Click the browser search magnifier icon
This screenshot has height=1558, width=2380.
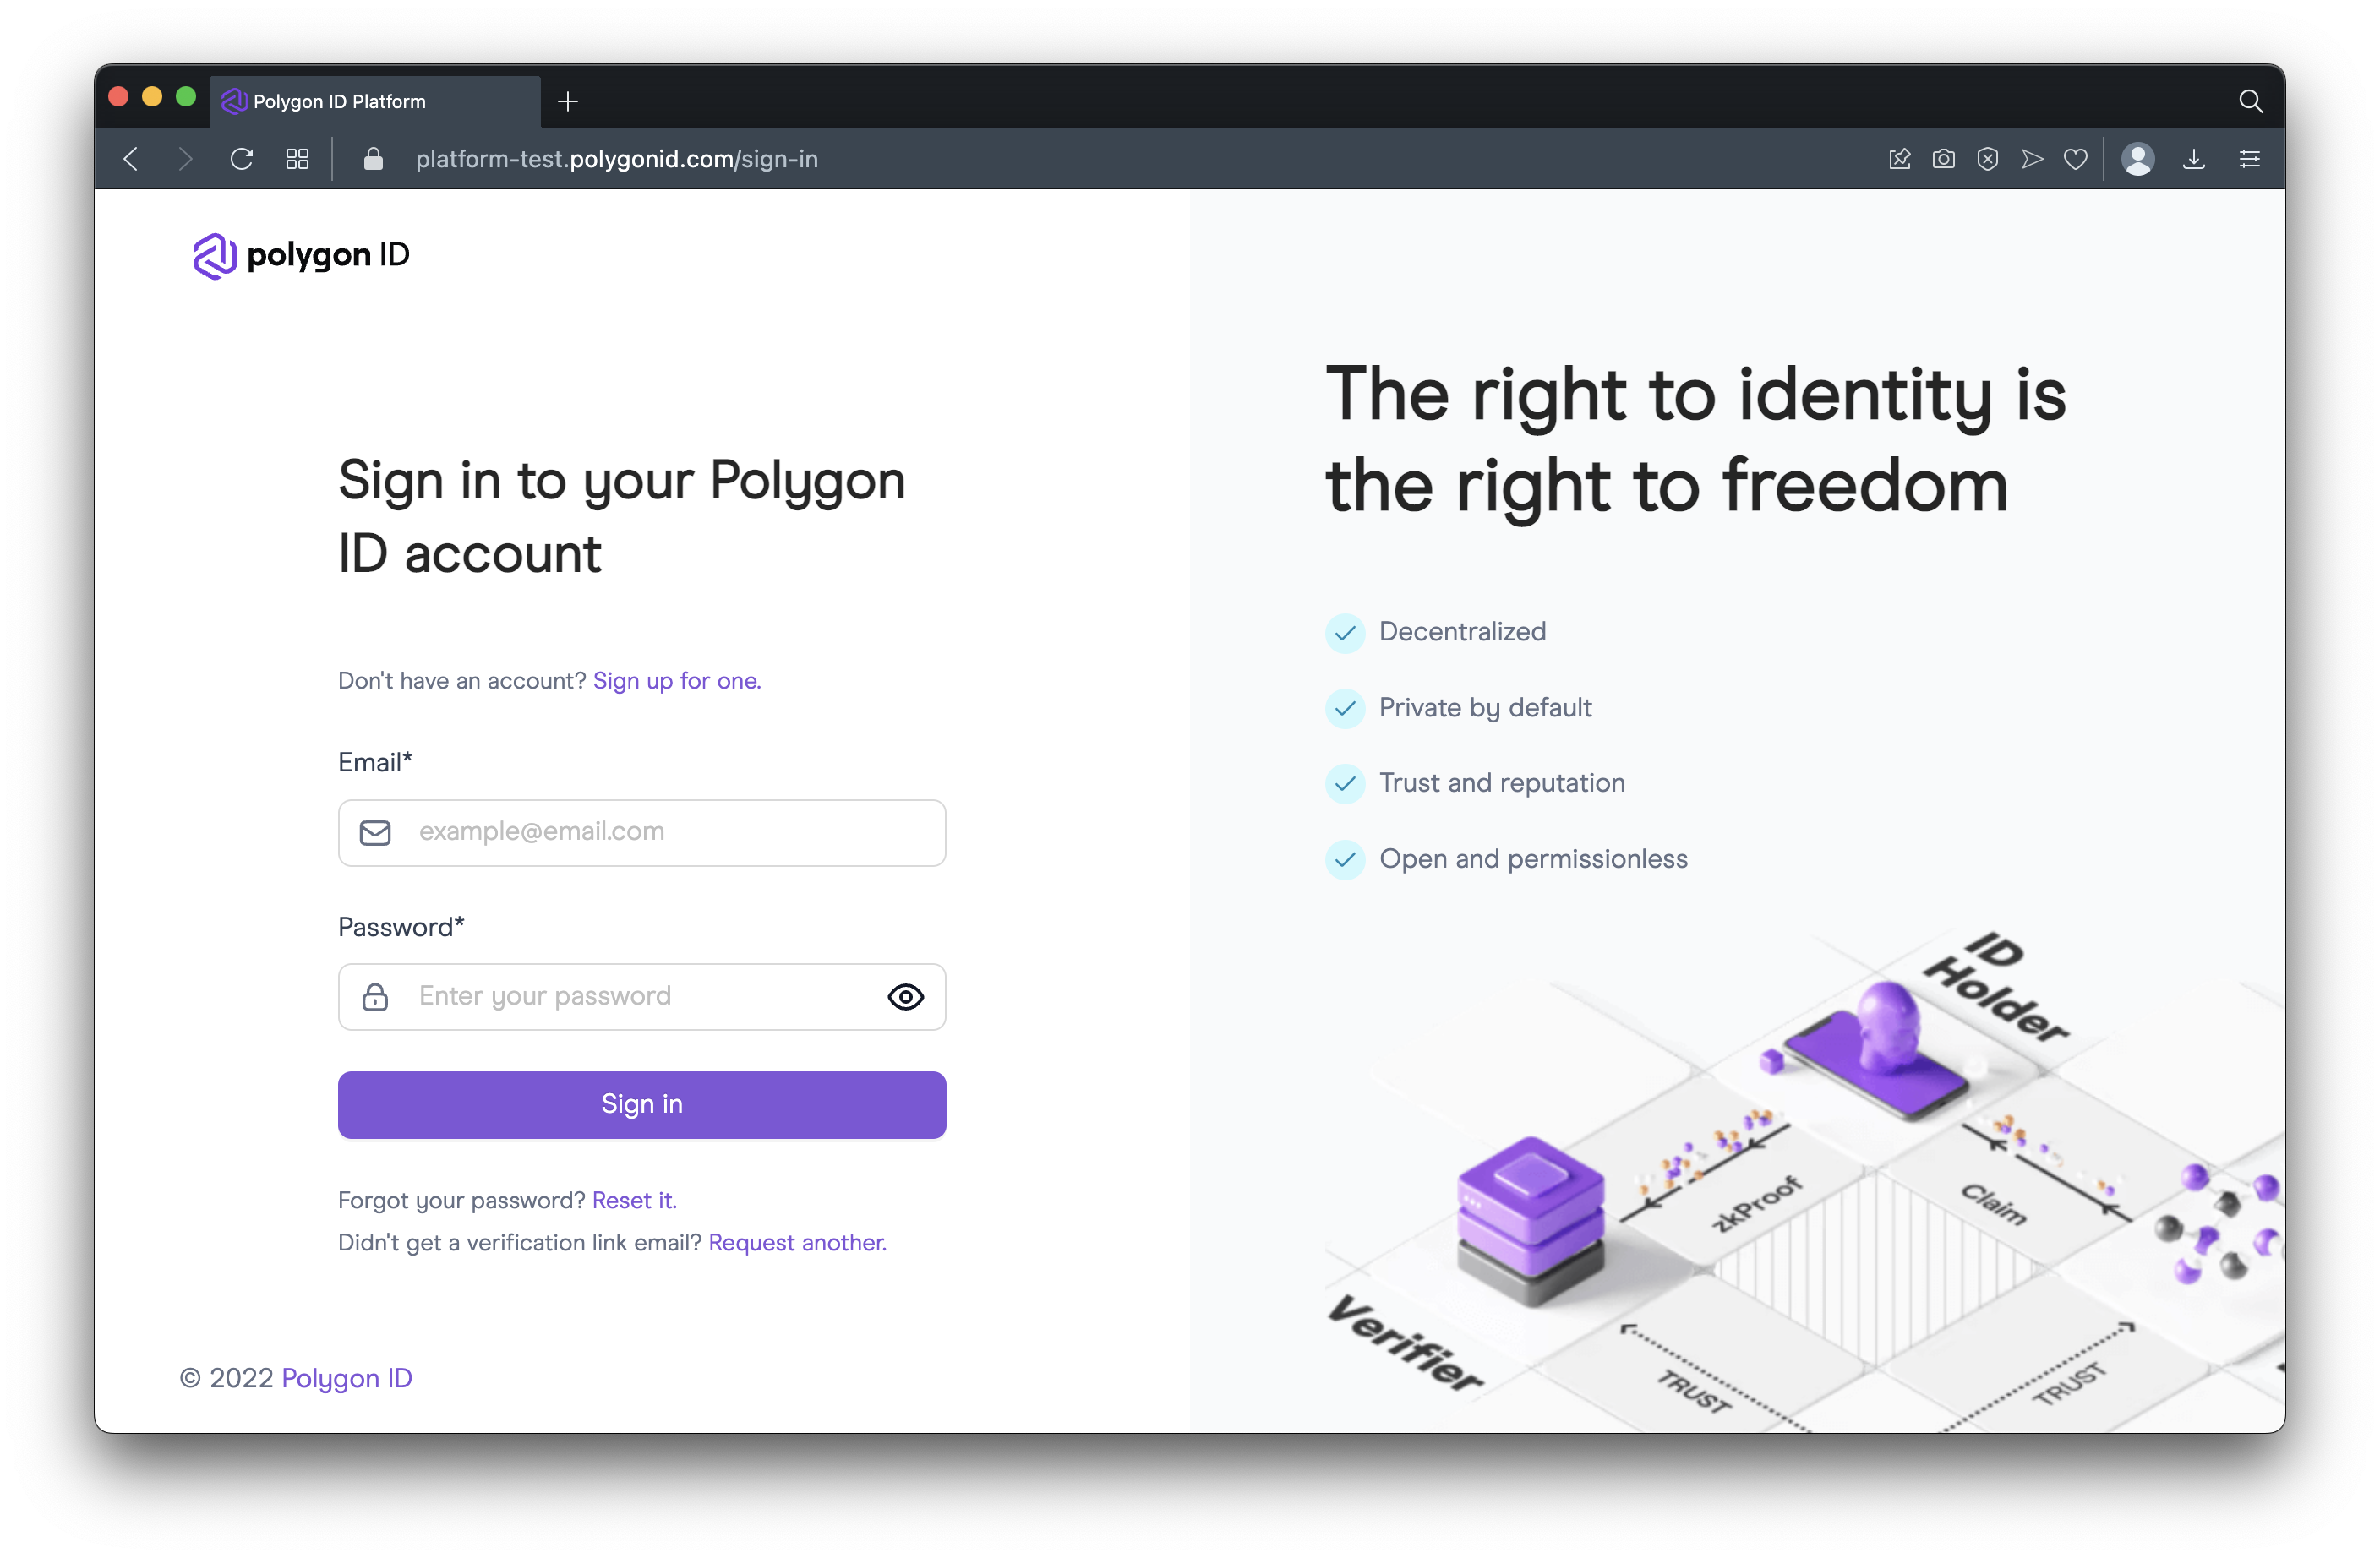pyautogui.click(x=2252, y=101)
